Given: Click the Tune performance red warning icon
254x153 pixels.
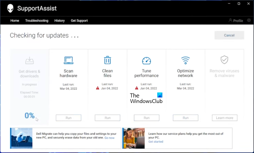Looking at the screenshot, I should (136, 88).
